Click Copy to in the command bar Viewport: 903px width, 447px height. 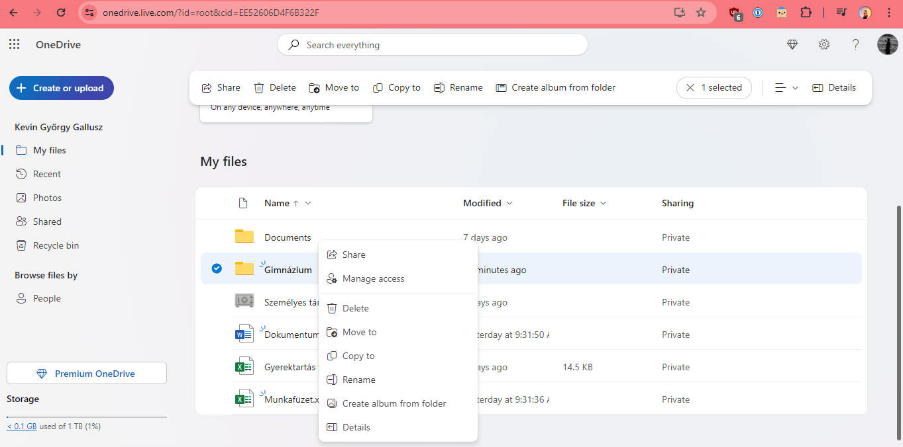(x=397, y=87)
